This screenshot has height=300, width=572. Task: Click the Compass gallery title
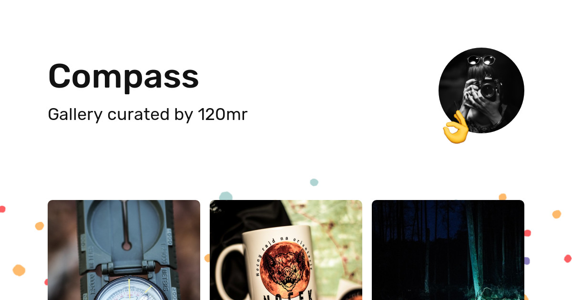point(123,76)
